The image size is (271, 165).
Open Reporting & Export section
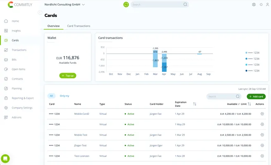pyautogui.click(x=23, y=98)
